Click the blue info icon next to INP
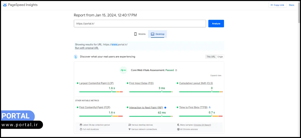301x138 pixels. pos(165,107)
